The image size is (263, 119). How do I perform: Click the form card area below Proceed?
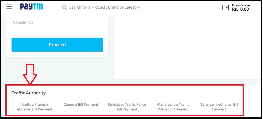(57, 54)
